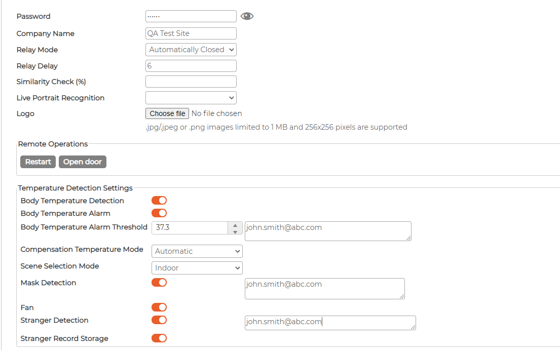Open Scene Selection Mode dropdown
Image resolution: width=560 pixels, height=350 pixels.
point(197,268)
